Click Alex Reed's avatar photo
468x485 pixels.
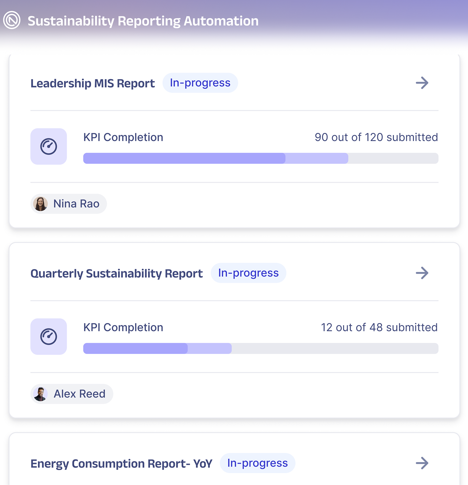click(x=40, y=394)
